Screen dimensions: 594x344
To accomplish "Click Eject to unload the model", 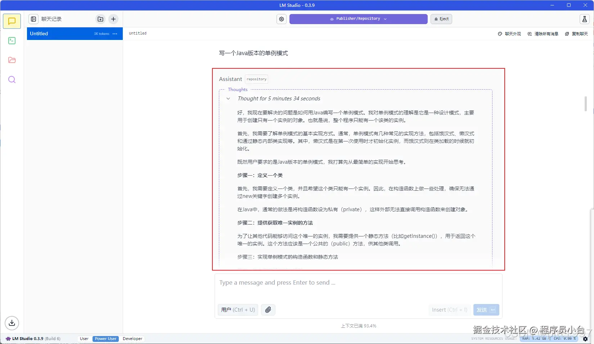I will 441,19.
